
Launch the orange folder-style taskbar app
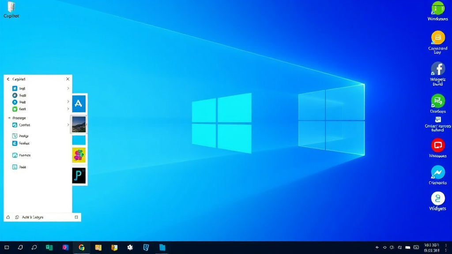114,247
